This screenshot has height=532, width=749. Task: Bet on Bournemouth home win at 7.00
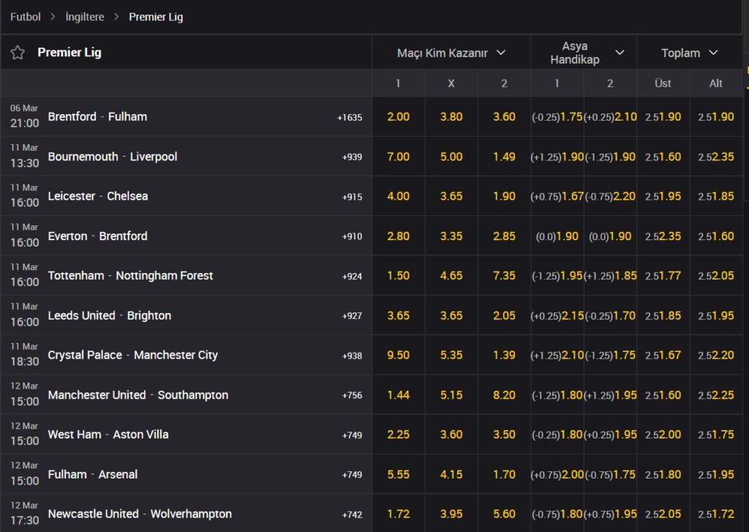tap(398, 157)
